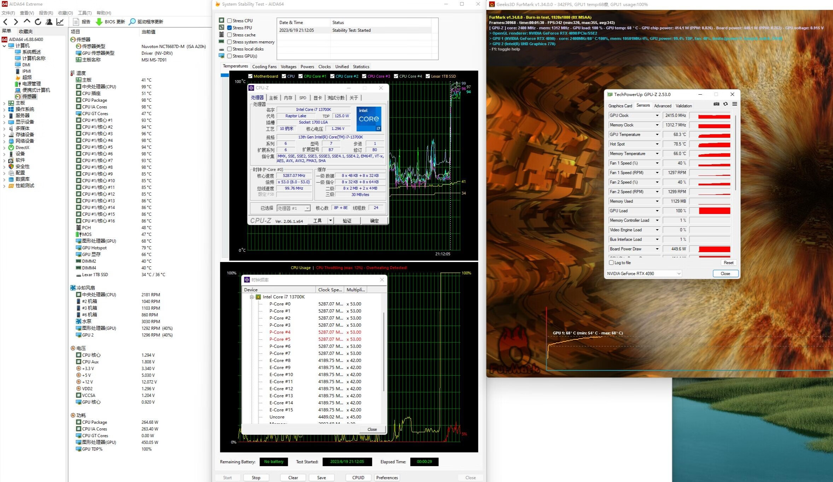This screenshot has width=833, height=482.
Task: Enable Log to file checkbox
Action: 611,263
